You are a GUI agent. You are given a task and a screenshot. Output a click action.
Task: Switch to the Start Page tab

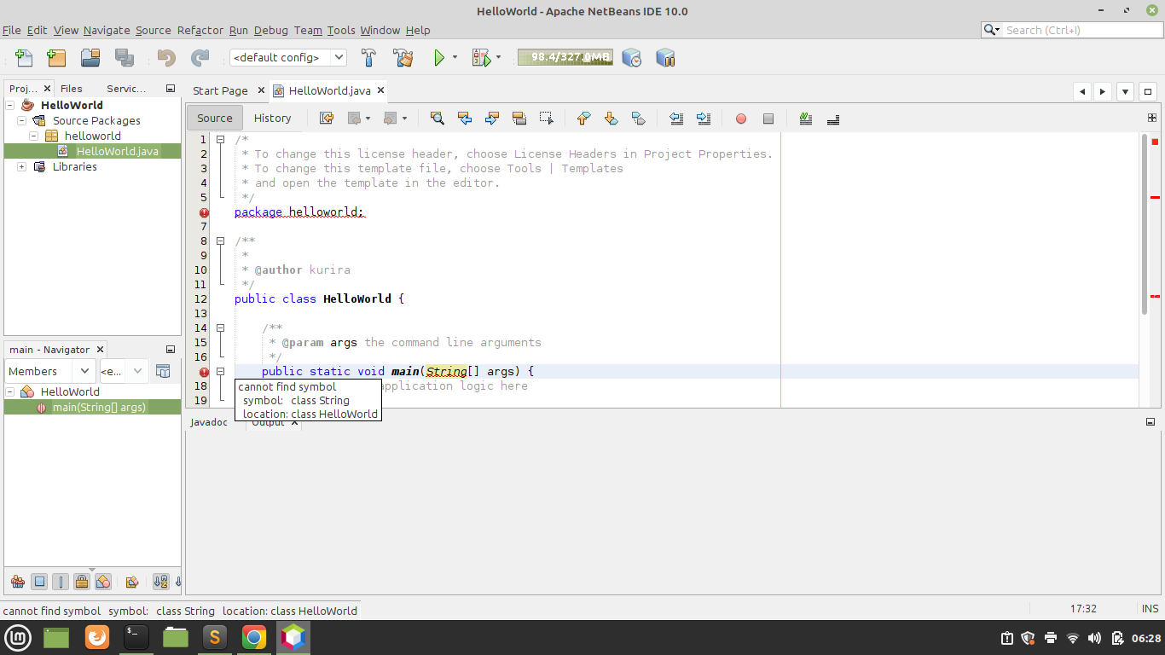220,90
